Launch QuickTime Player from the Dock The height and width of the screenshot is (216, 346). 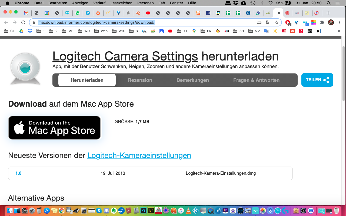211,211
